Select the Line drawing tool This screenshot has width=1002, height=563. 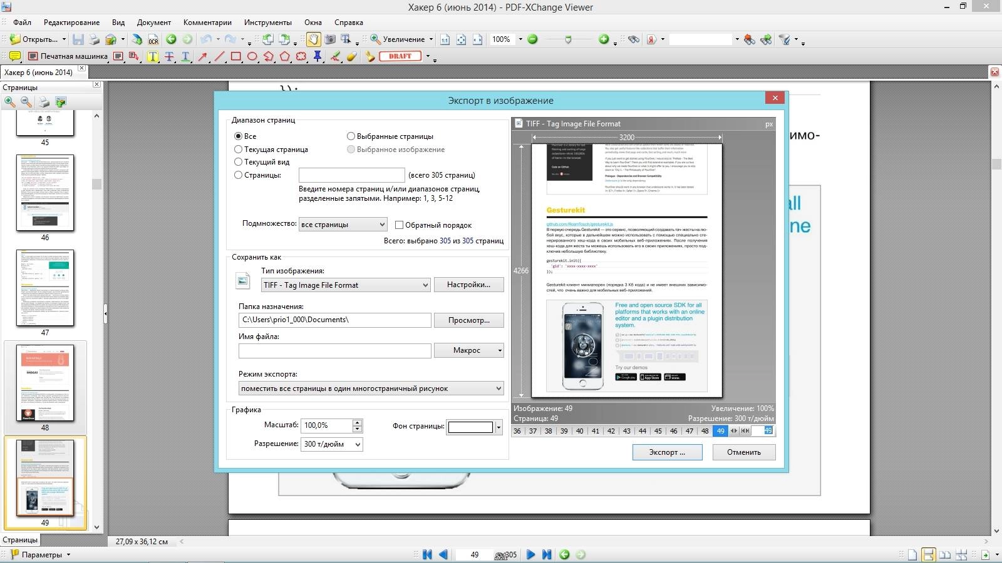[219, 56]
